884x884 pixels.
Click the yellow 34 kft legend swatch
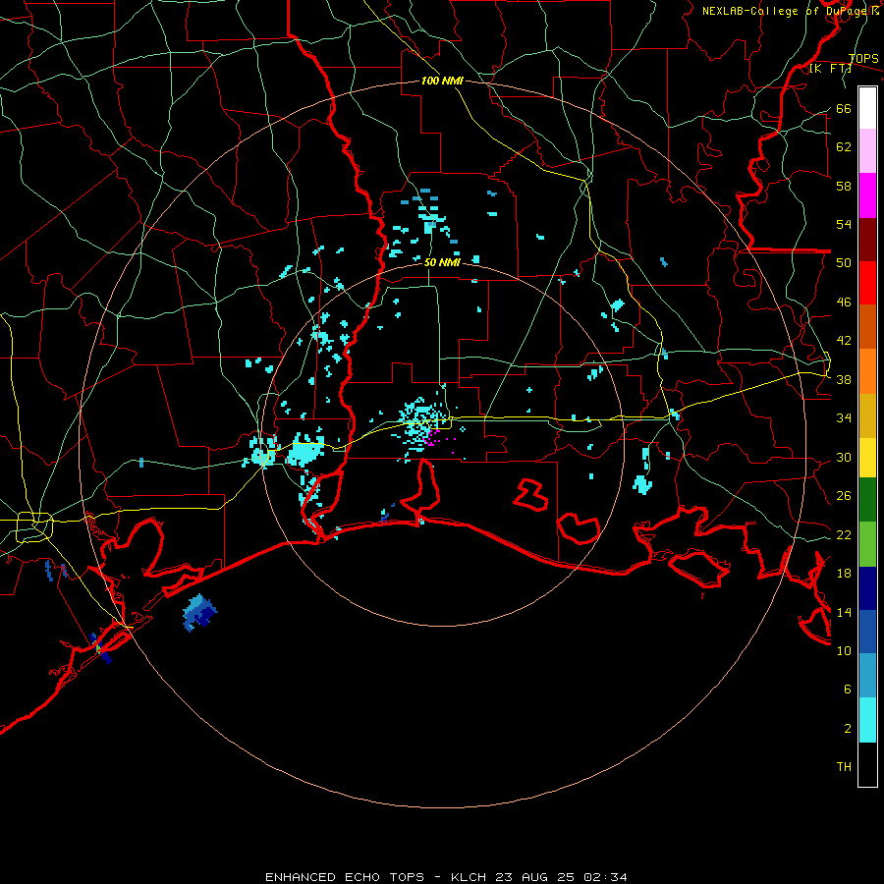(867, 458)
